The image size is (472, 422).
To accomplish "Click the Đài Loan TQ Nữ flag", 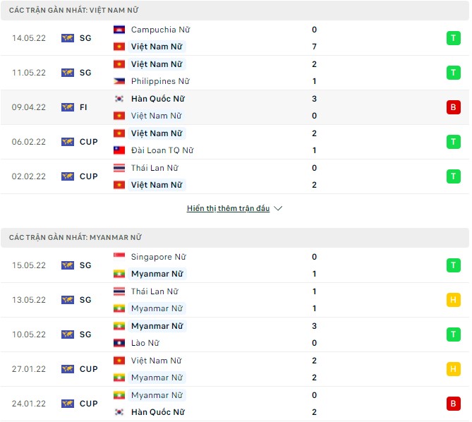I will coord(119,150).
